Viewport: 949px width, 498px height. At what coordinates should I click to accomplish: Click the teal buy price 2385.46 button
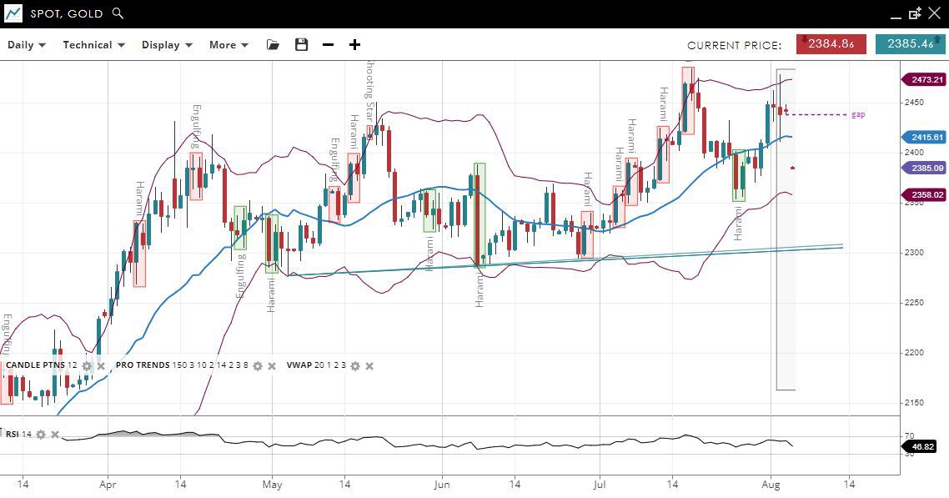[x=910, y=44]
